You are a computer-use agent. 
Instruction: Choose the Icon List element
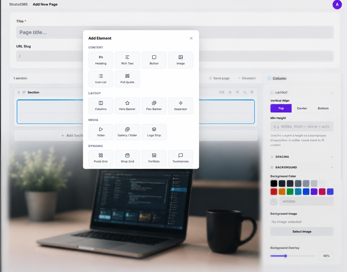tap(101, 79)
